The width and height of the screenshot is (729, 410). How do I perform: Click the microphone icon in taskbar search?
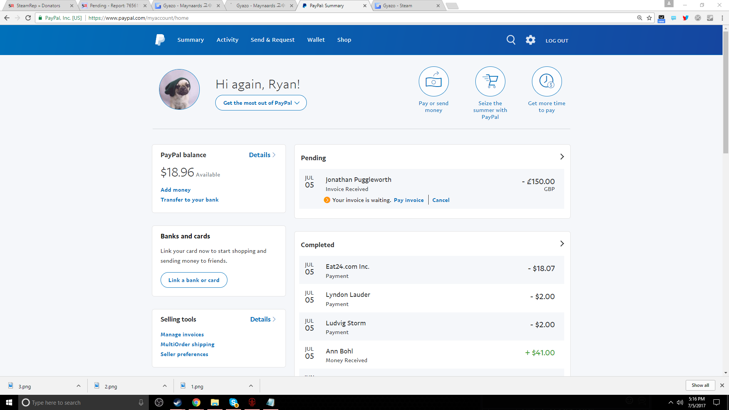point(141,402)
